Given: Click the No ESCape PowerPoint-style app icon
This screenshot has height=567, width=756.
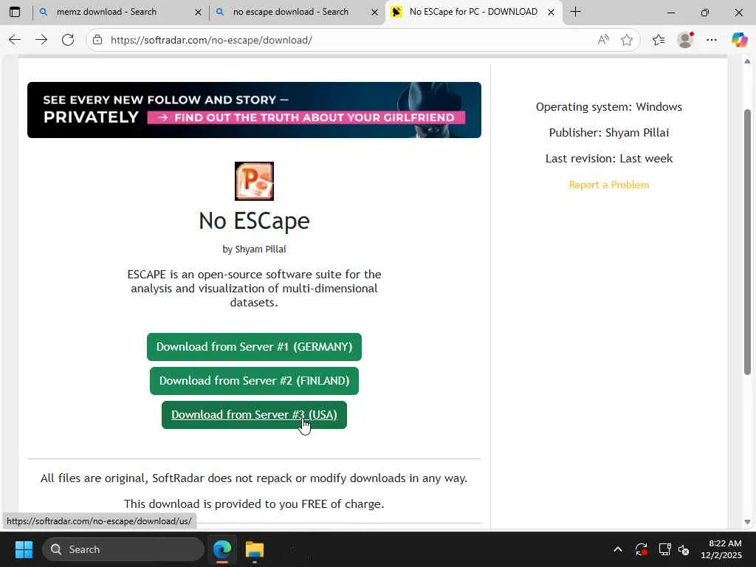Looking at the screenshot, I should (x=254, y=182).
